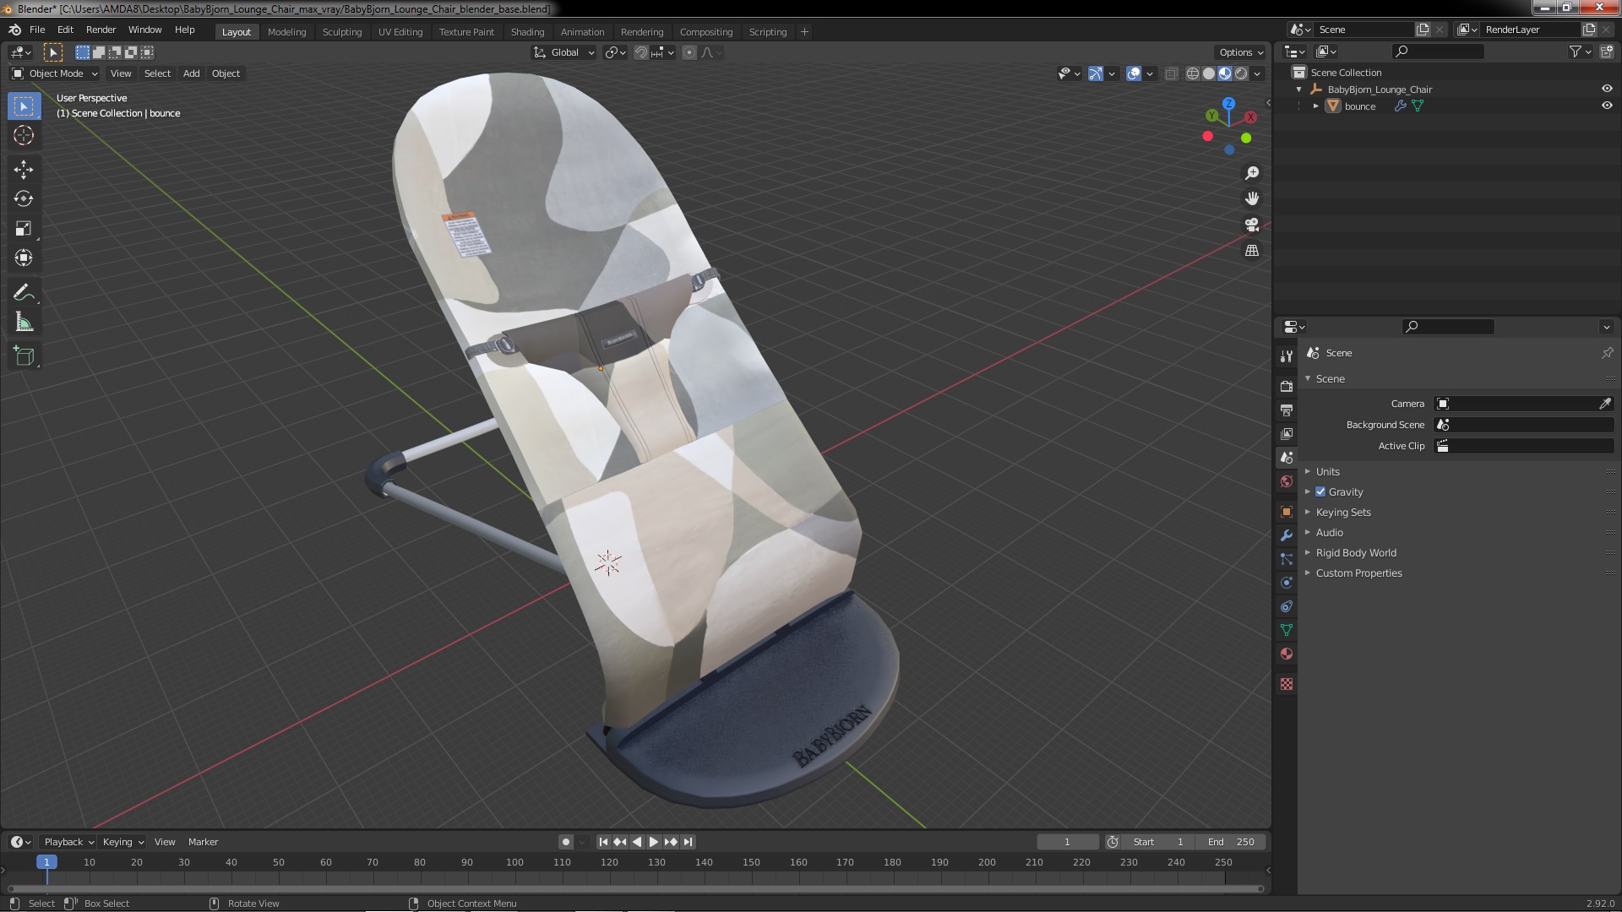Image resolution: width=1622 pixels, height=912 pixels.
Task: Click the Move view hand icon
Action: click(1252, 198)
